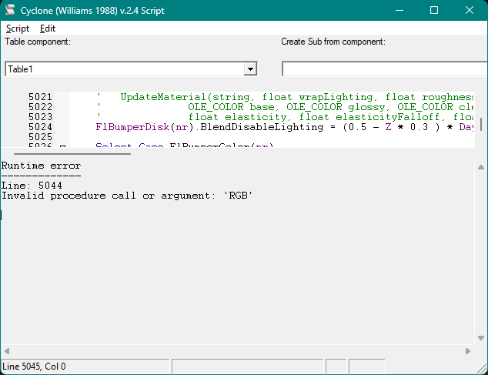Maximize the Cyclone script window
The width and height of the screenshot is (488, 375).
434,10
